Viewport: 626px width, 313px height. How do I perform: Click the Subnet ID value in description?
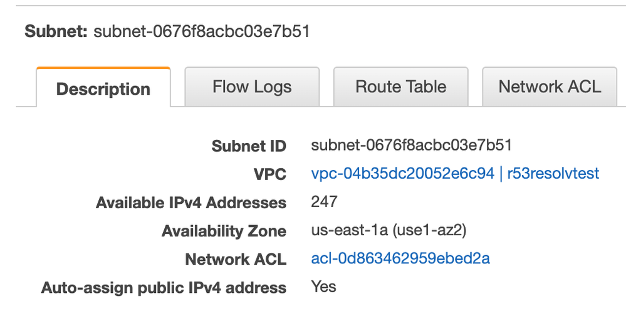tap(411, 145)
